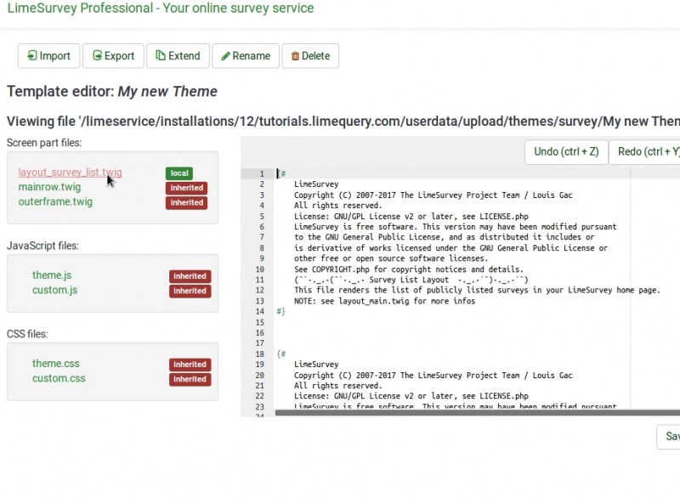680x504 pixels.
Task: Click the Extend template icon
Action: [161, 56]
